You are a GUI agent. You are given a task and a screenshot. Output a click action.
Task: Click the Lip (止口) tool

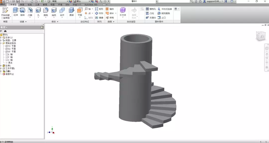(162, 18)
